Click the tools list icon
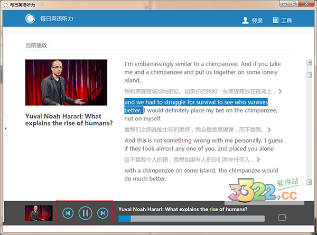The width and height of the screenshot is (317, 235). click(x=275, y=20)
